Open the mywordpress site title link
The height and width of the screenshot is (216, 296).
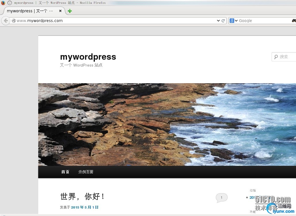(x=88, y=57)
